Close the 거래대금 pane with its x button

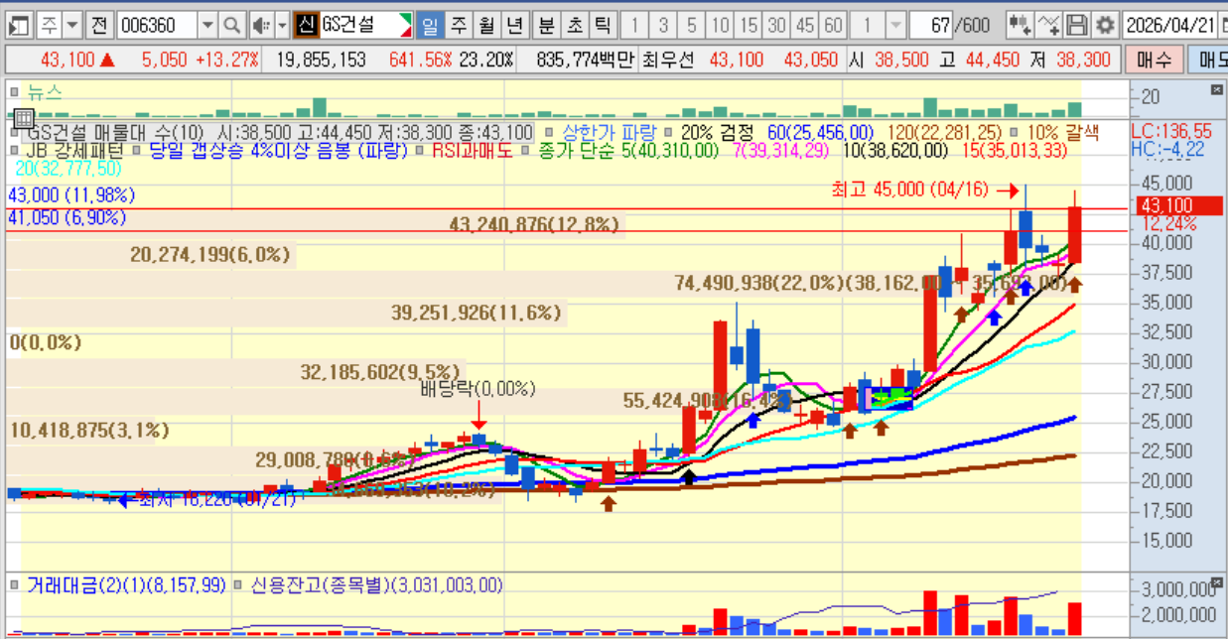tap(1217, 580)
